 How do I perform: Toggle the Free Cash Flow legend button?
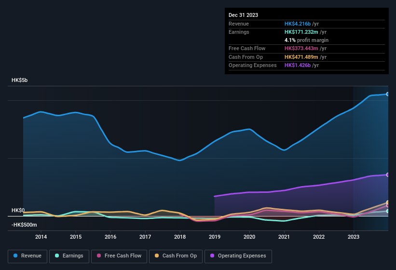pos(119,256)
